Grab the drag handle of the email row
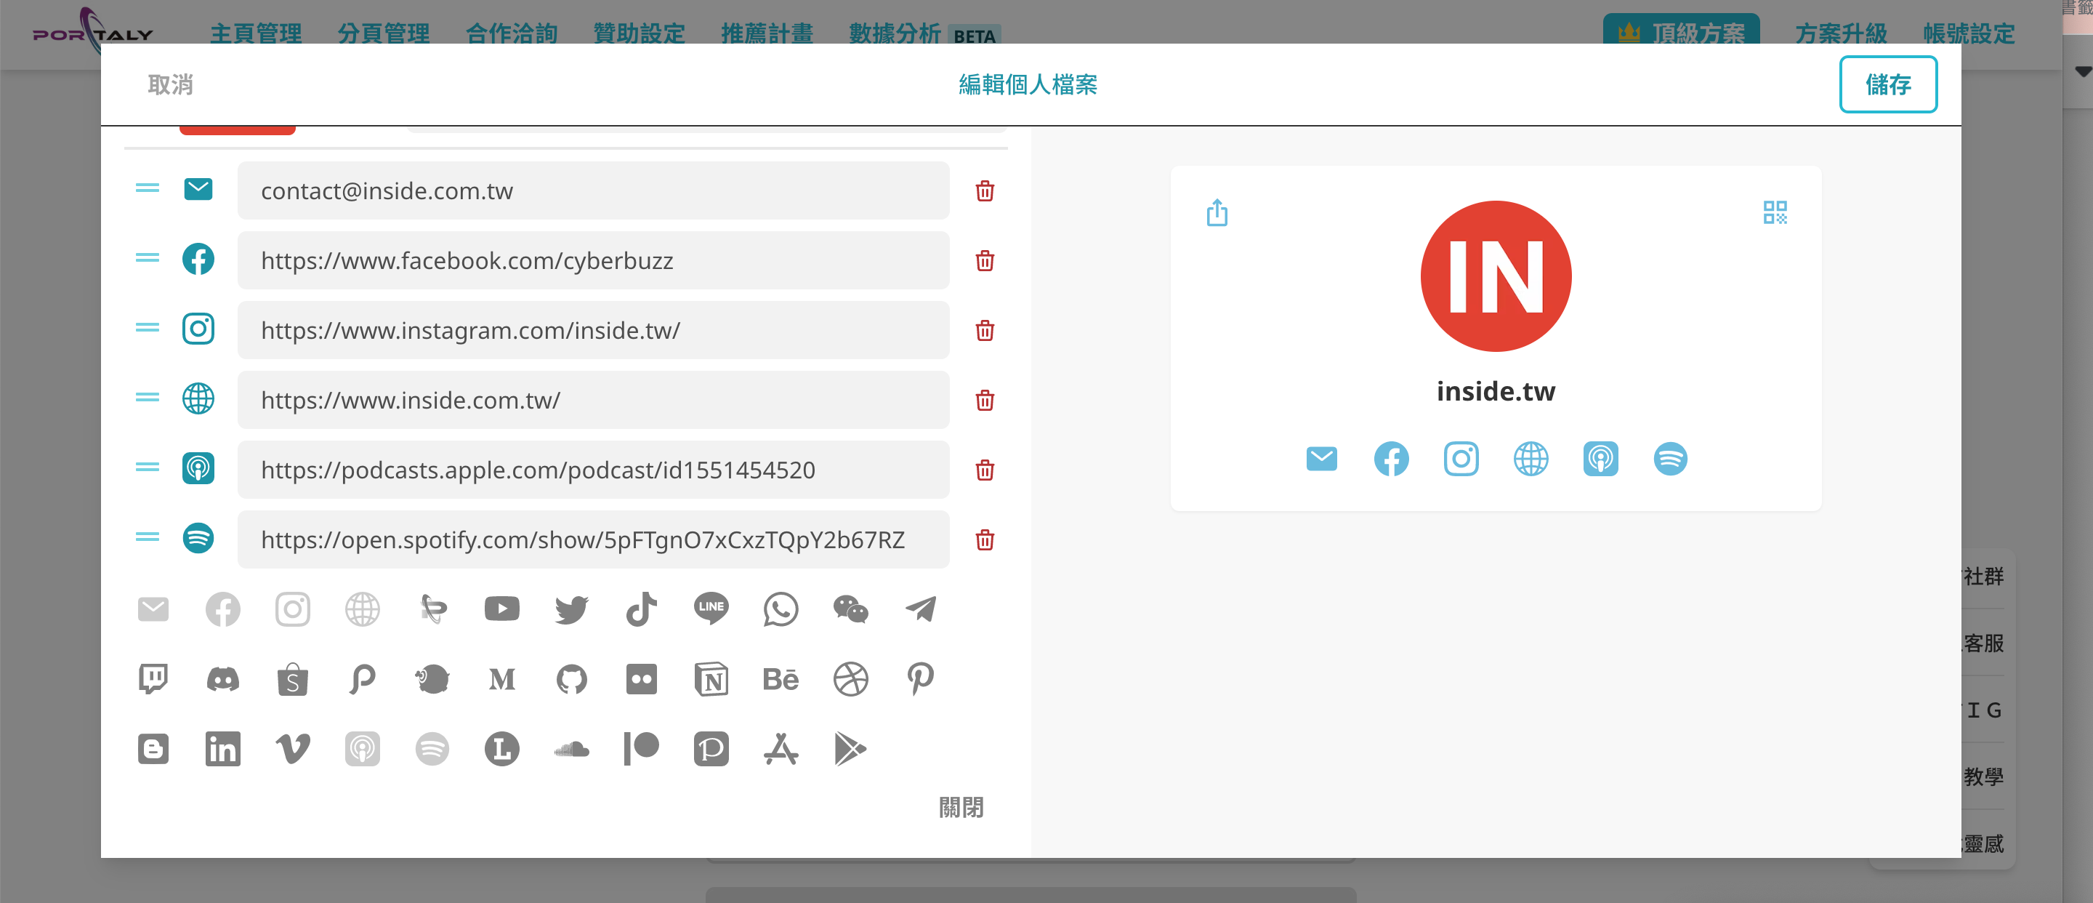 click(x=147, y=188)
